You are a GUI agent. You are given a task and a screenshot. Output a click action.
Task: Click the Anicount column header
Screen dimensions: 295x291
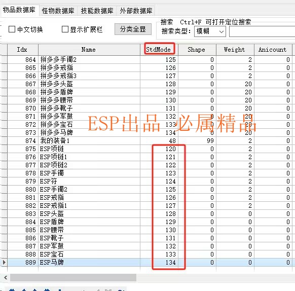(x=273, y=50)
